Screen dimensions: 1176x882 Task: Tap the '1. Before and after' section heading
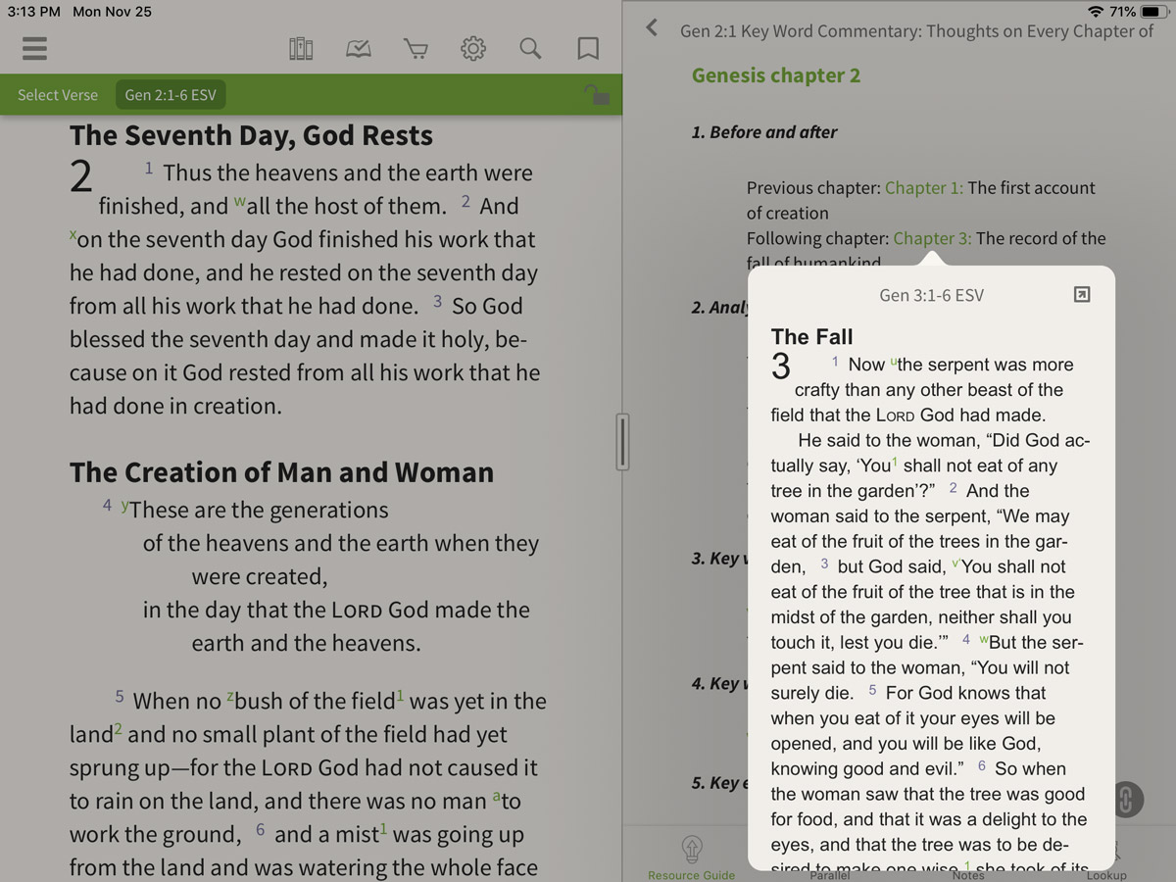click(x=764, y=131)
